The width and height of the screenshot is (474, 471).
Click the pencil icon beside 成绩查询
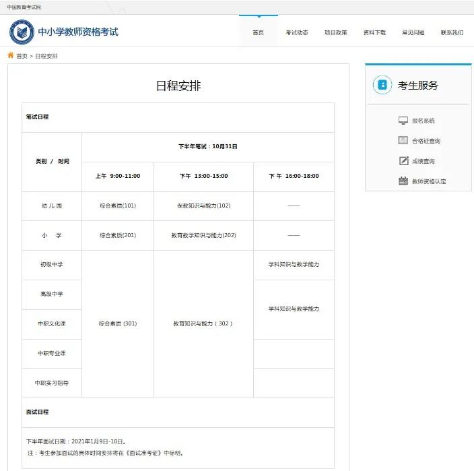point(403,161)
